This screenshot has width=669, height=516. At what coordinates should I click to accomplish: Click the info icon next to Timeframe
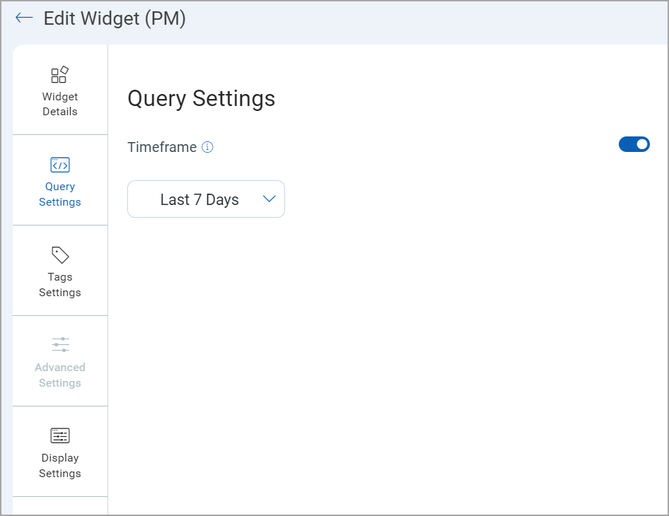click(207, 147)
